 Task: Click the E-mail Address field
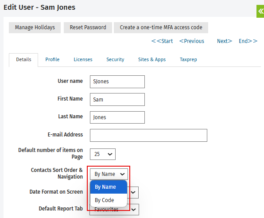click(148, 135)
